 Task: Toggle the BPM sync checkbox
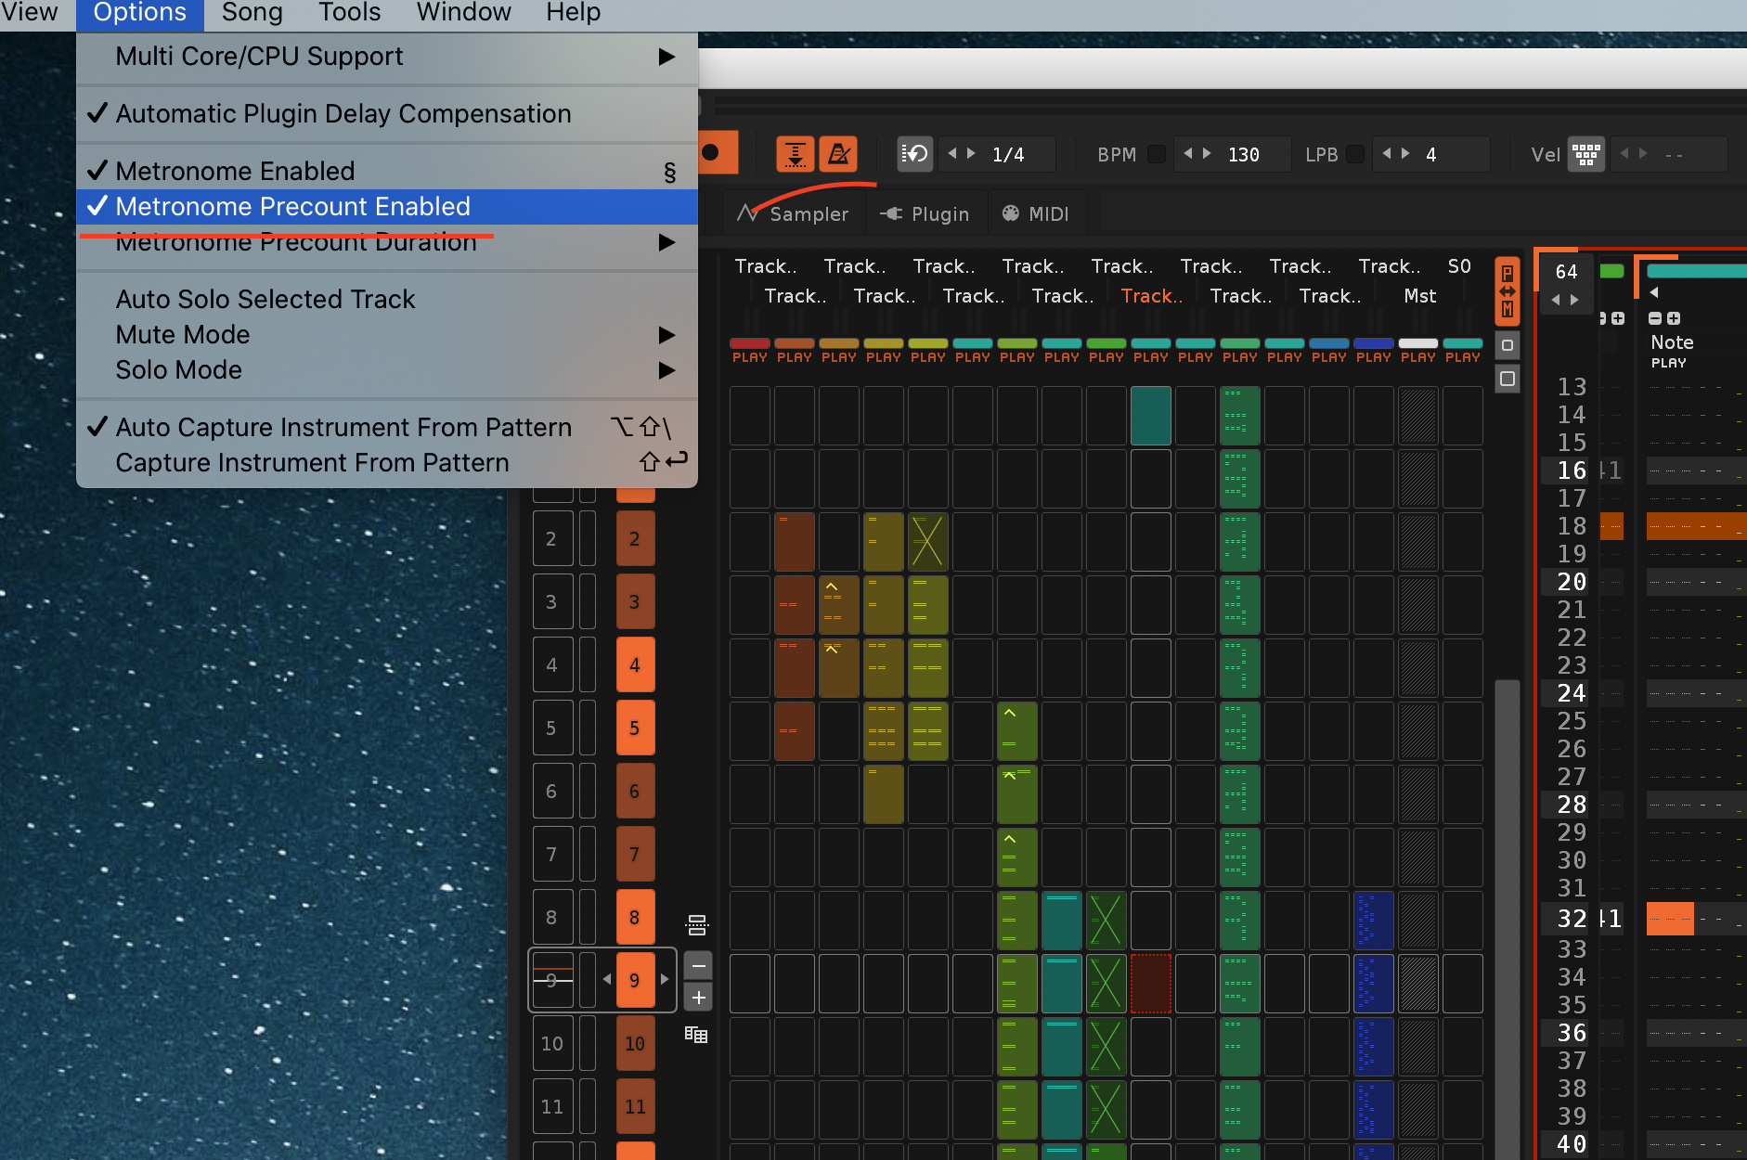(x=1157, y=154)
